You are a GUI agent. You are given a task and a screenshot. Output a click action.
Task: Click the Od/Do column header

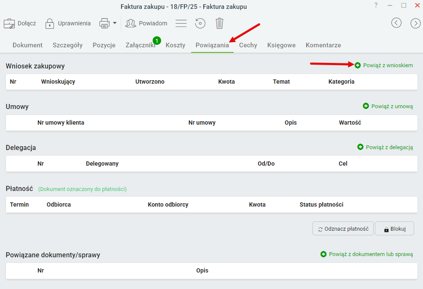266,164
